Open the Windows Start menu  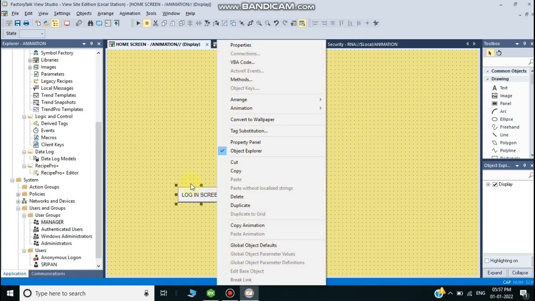(10, 293)
